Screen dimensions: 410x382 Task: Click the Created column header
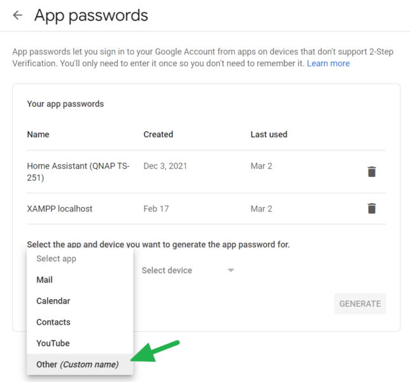point(159,134)
